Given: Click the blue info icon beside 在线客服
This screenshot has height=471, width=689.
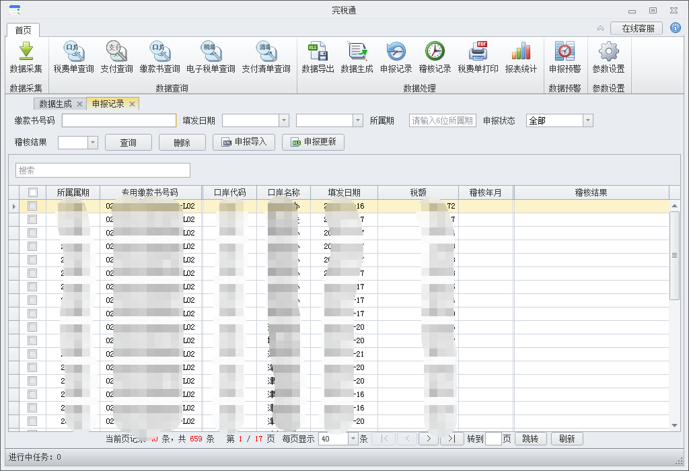Looking at the screenshot, I should [x=676, y=28].
